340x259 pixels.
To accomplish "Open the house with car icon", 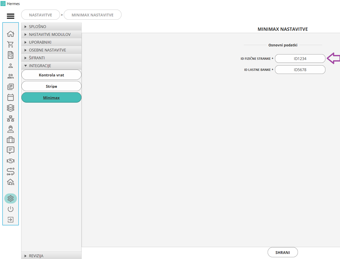I will point(11,182).
